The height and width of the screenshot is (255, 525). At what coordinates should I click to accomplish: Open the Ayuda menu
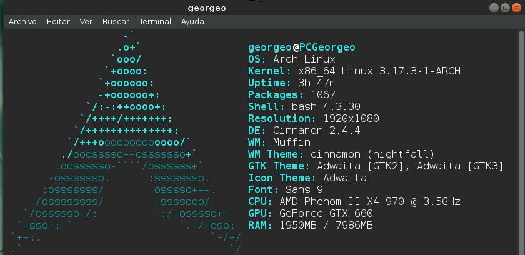coord(192,22)
